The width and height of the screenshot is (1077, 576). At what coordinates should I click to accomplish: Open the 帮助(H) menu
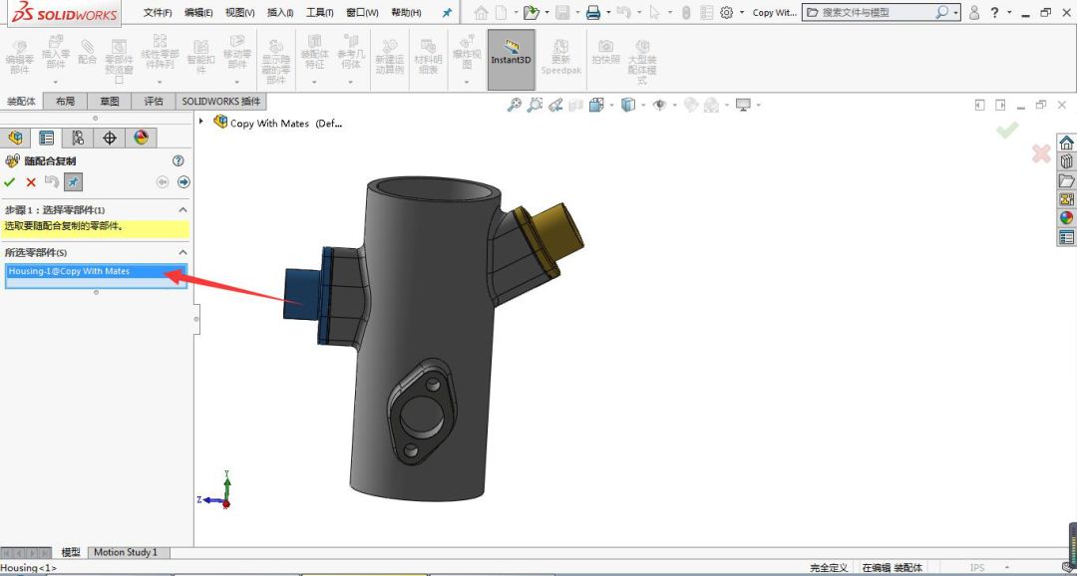(405, 12)
